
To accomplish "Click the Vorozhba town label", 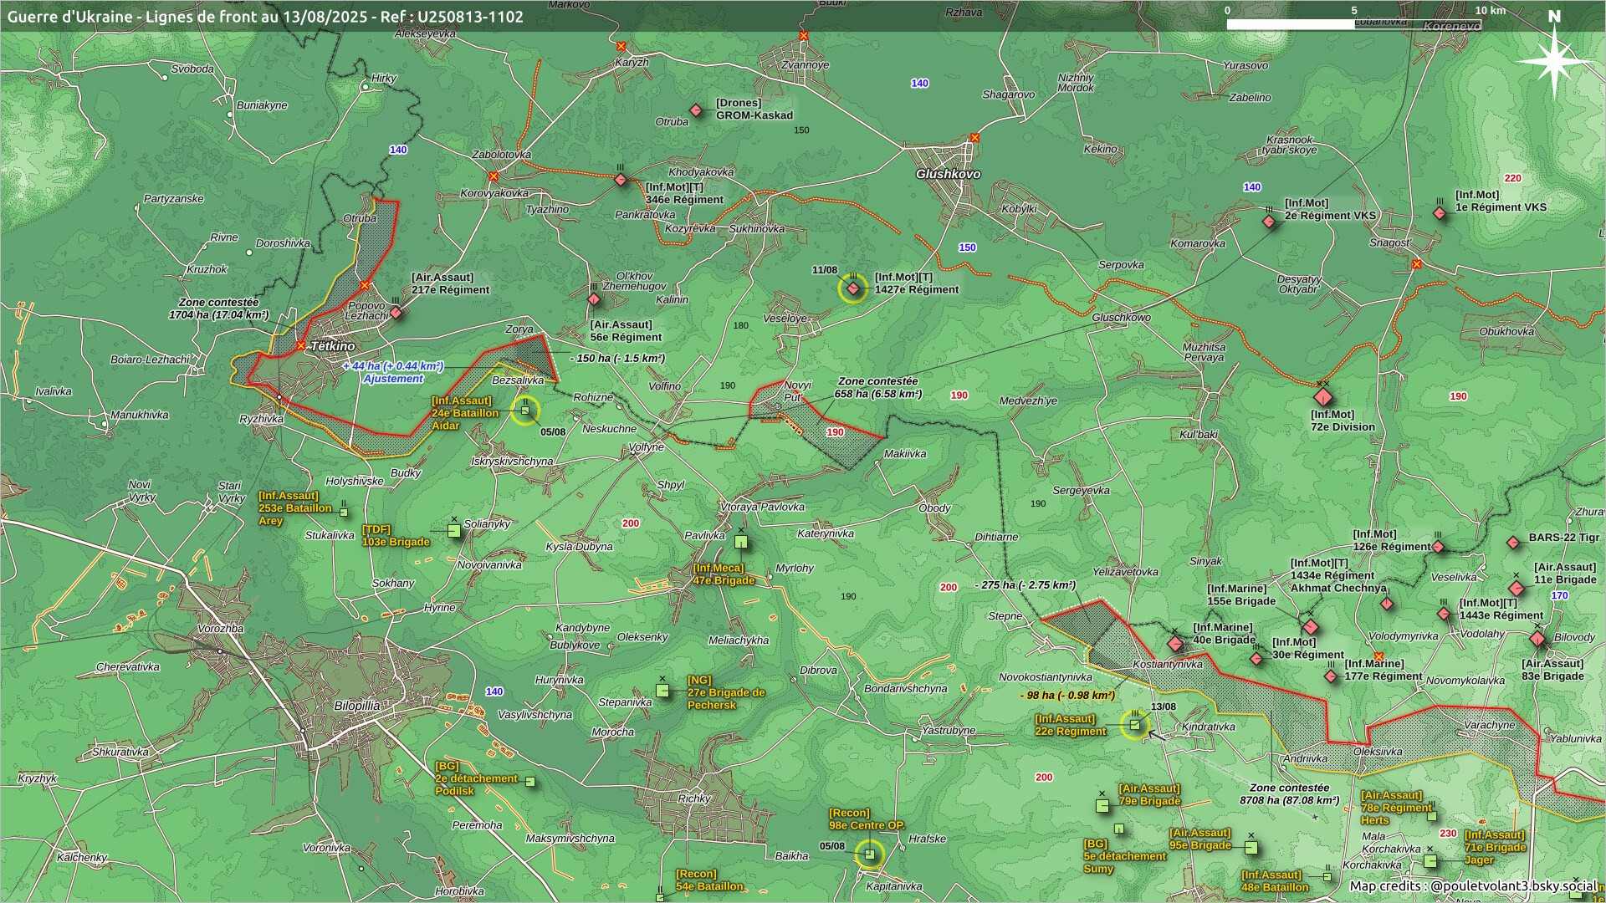I will coord(221,629).
